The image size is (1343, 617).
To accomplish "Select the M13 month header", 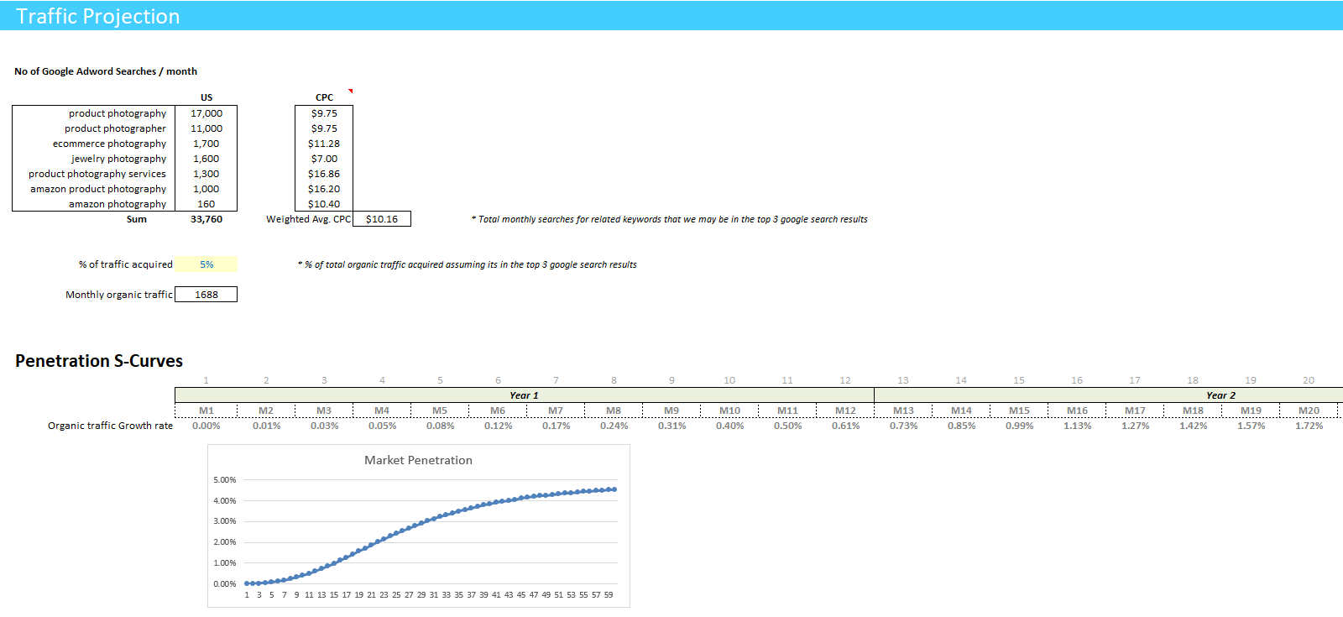I will (903, 410).
